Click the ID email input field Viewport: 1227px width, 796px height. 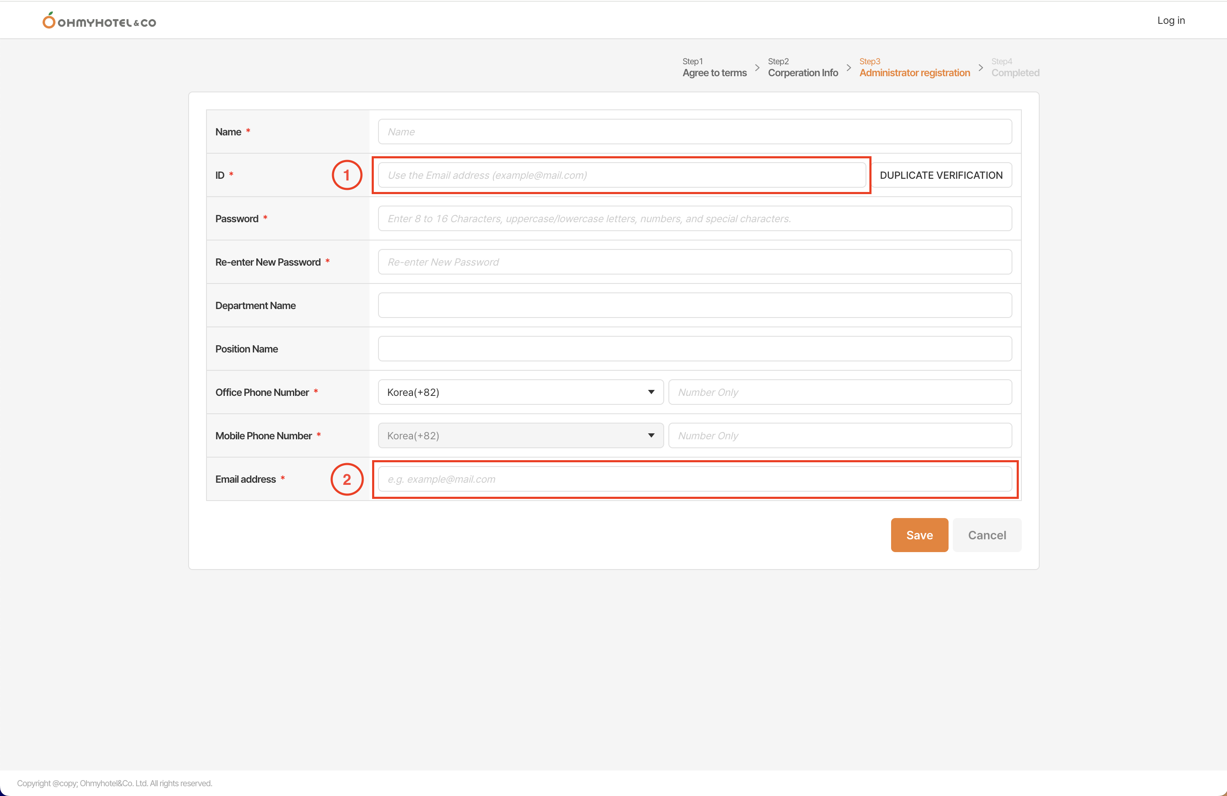coord(621,175)
